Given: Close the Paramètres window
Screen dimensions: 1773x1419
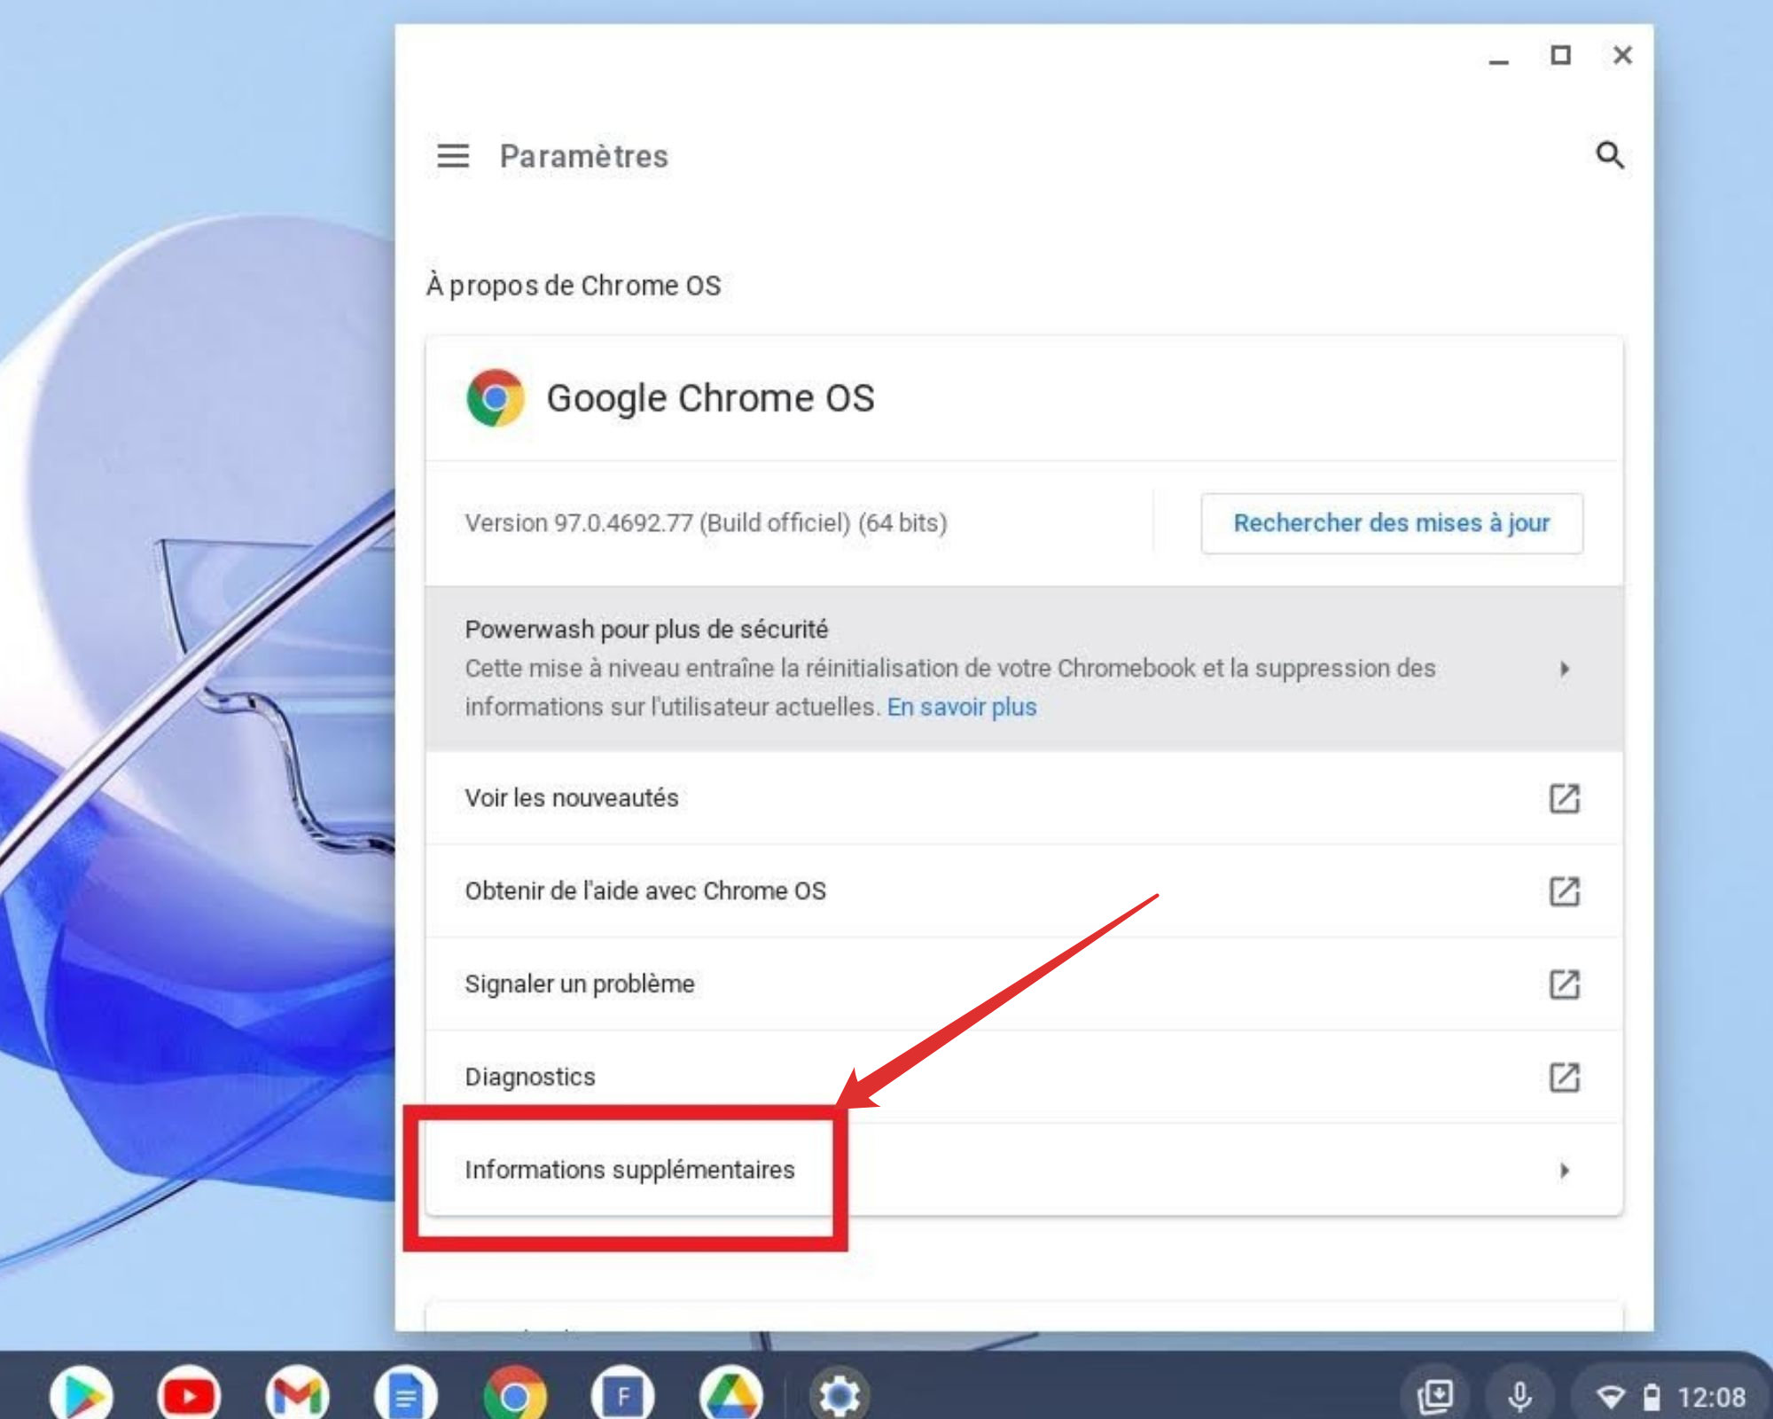Looking at the screenshot, I should pos(1622,56).
